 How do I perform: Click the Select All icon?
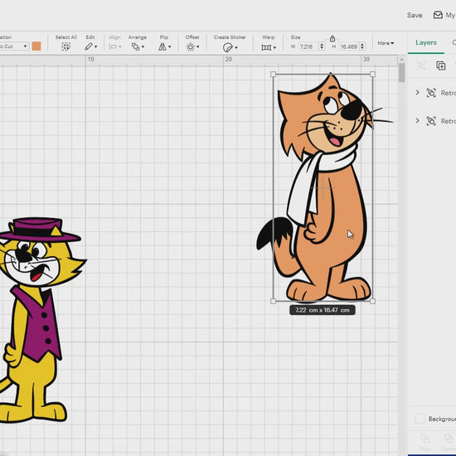pos(66,46)
